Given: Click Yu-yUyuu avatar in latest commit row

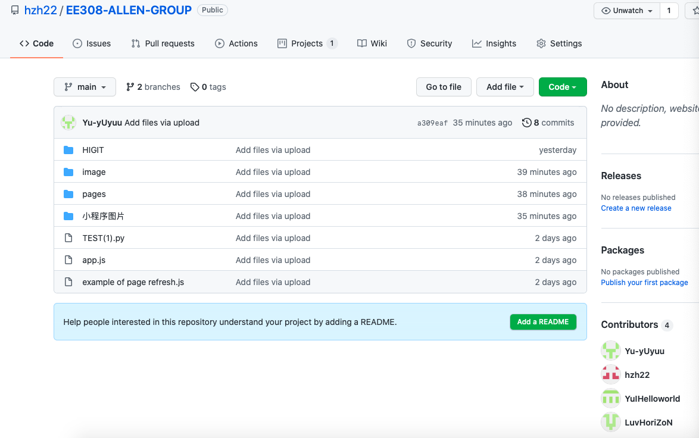Looking at the screenshot, I should pos(68,123).
